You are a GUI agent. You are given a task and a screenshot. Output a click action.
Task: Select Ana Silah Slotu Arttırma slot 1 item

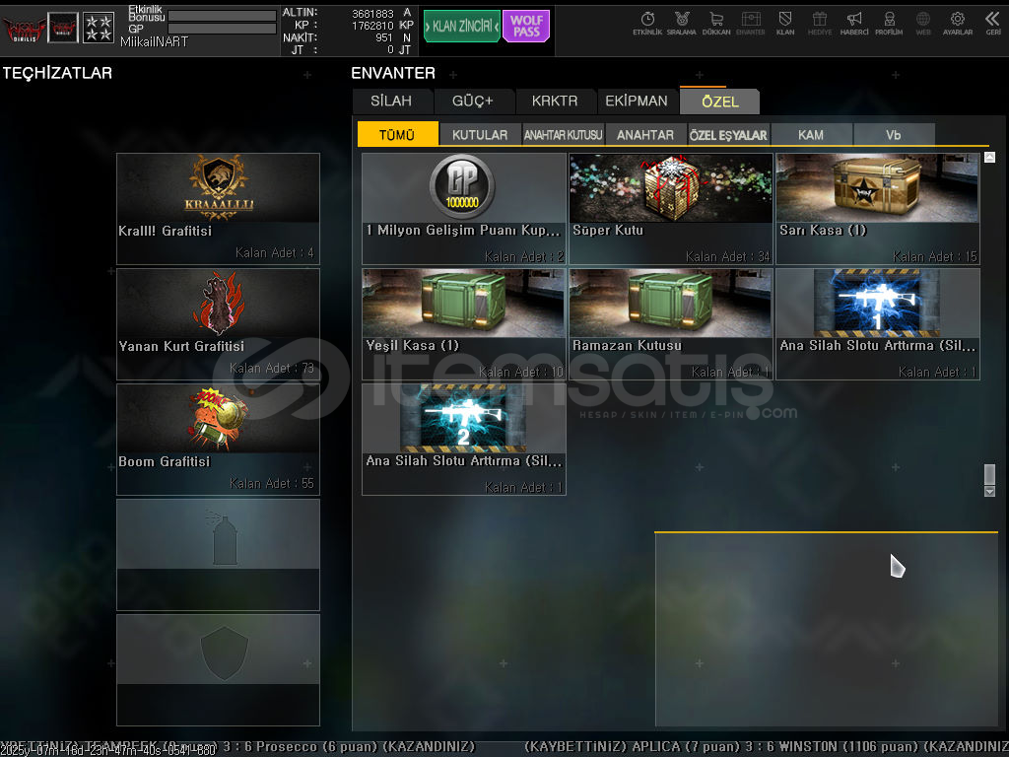click(x=878, y=323)
